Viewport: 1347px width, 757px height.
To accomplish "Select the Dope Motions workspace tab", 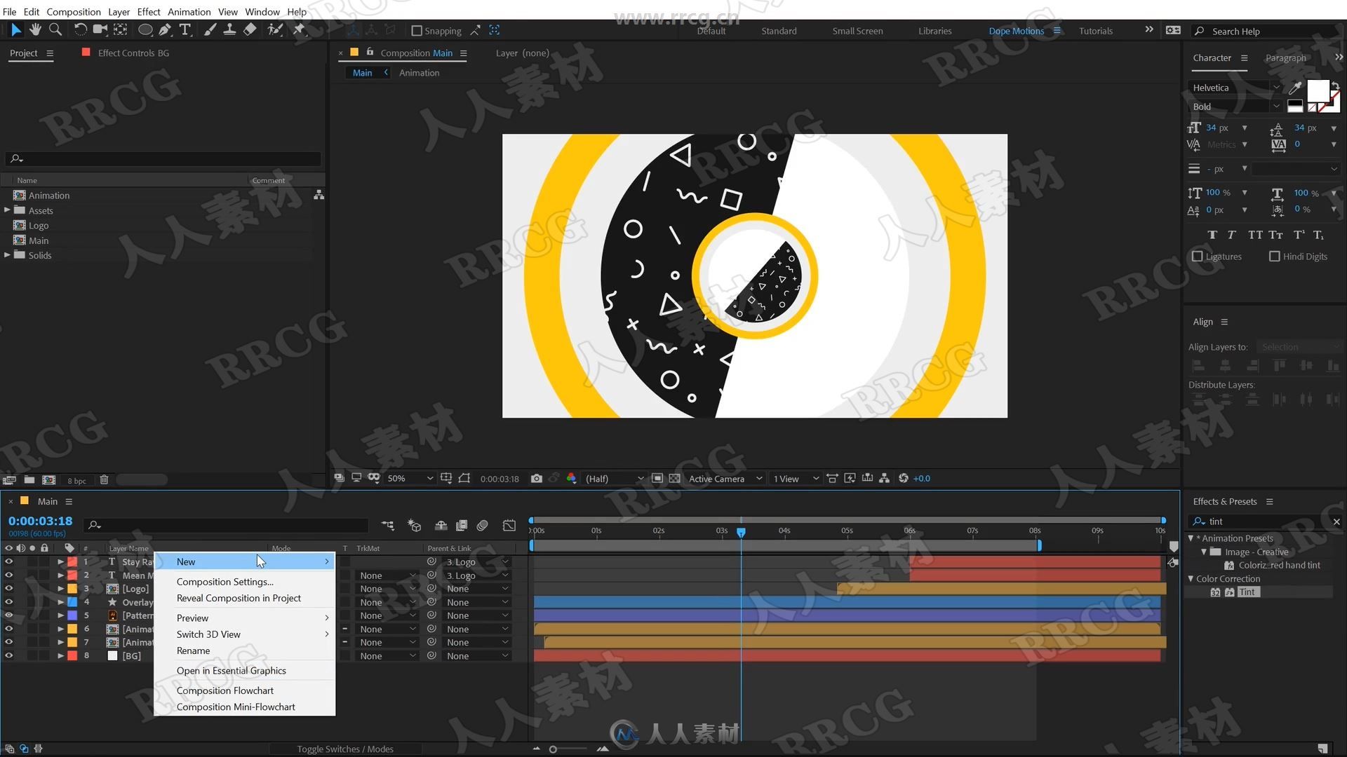I will coord(1016,31).
